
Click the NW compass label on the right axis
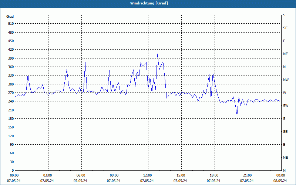click(x=286, y=80)
